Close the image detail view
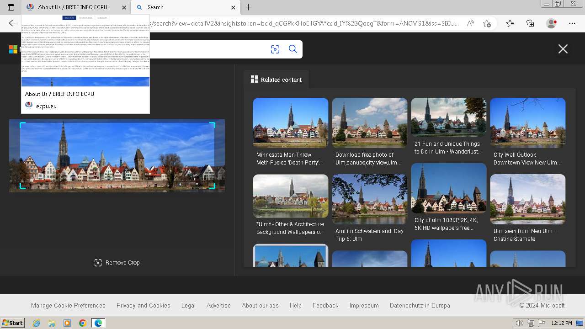The width and height of the screenshot is (585, 329). (x=563, y=49)
